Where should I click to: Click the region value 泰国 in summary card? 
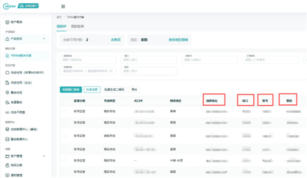144,40
